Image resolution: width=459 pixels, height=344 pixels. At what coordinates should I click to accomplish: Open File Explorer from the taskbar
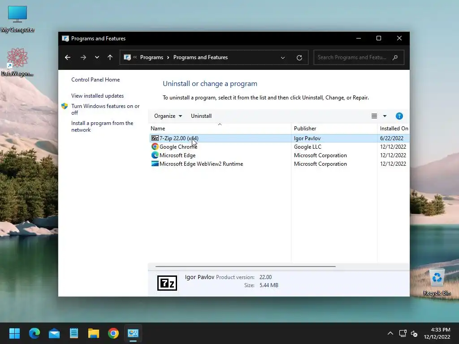94,333
